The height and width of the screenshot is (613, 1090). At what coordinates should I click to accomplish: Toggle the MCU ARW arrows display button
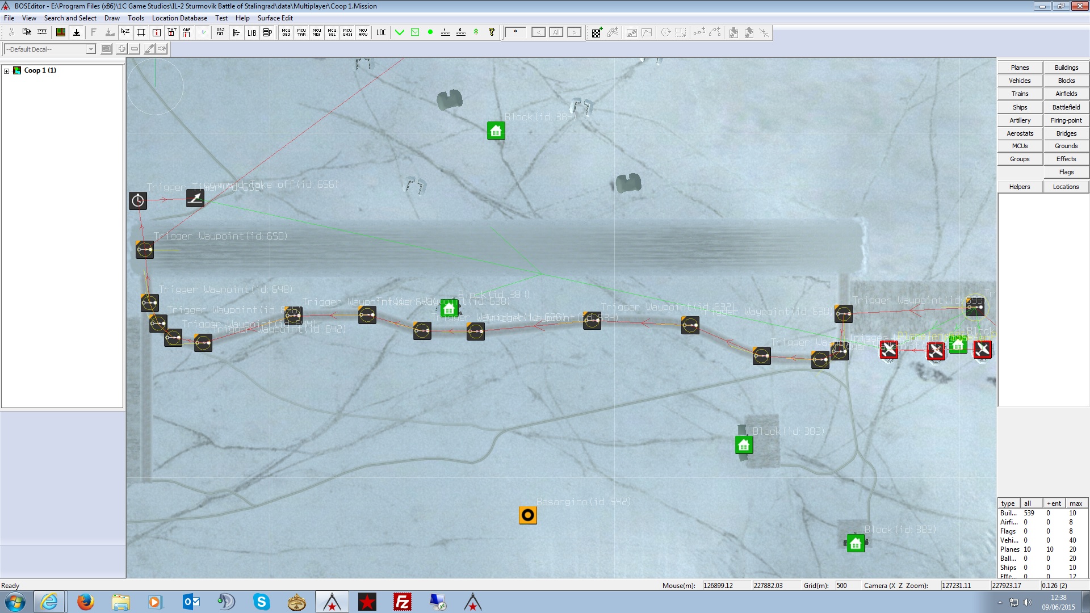363,32
